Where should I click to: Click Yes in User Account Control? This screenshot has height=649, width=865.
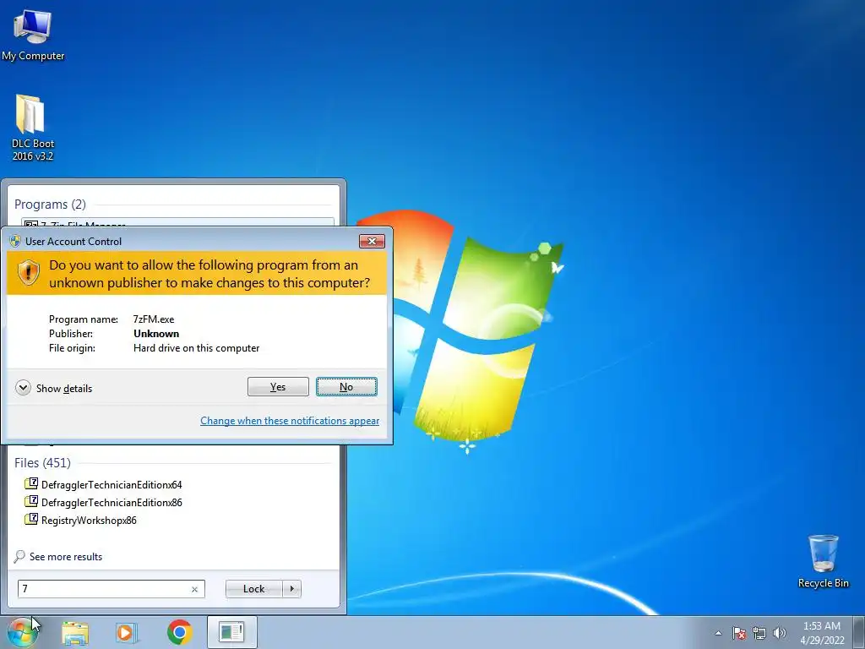278,387
